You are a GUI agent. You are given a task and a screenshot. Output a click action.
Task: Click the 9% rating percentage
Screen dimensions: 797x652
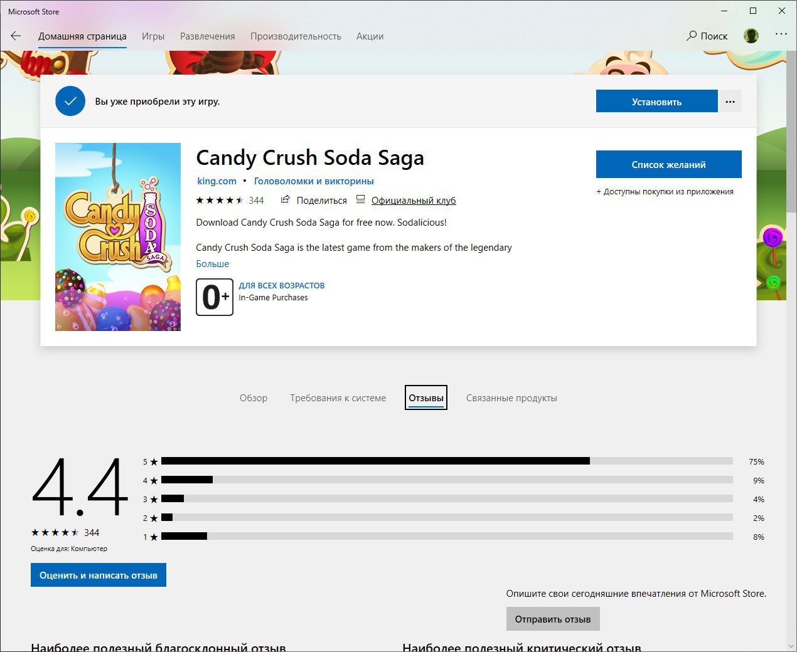point(759,480)
